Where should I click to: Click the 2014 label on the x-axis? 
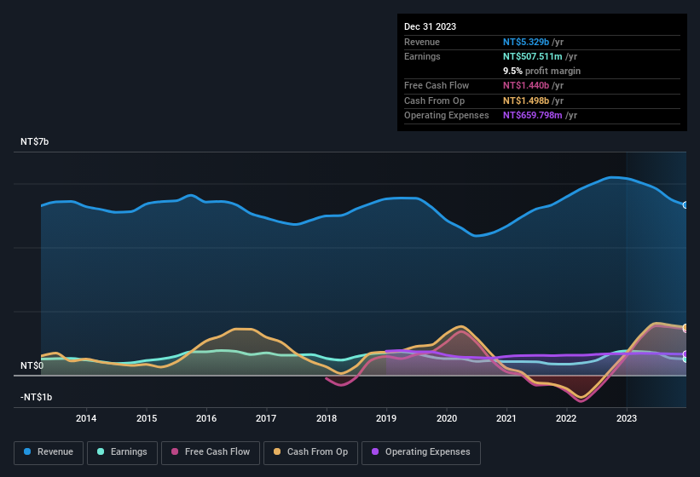coord(86,418)
